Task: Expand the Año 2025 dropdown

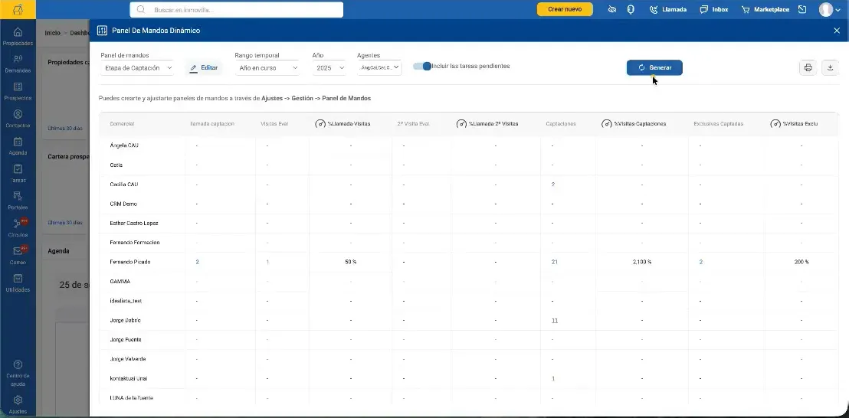Action: [329, 68]
